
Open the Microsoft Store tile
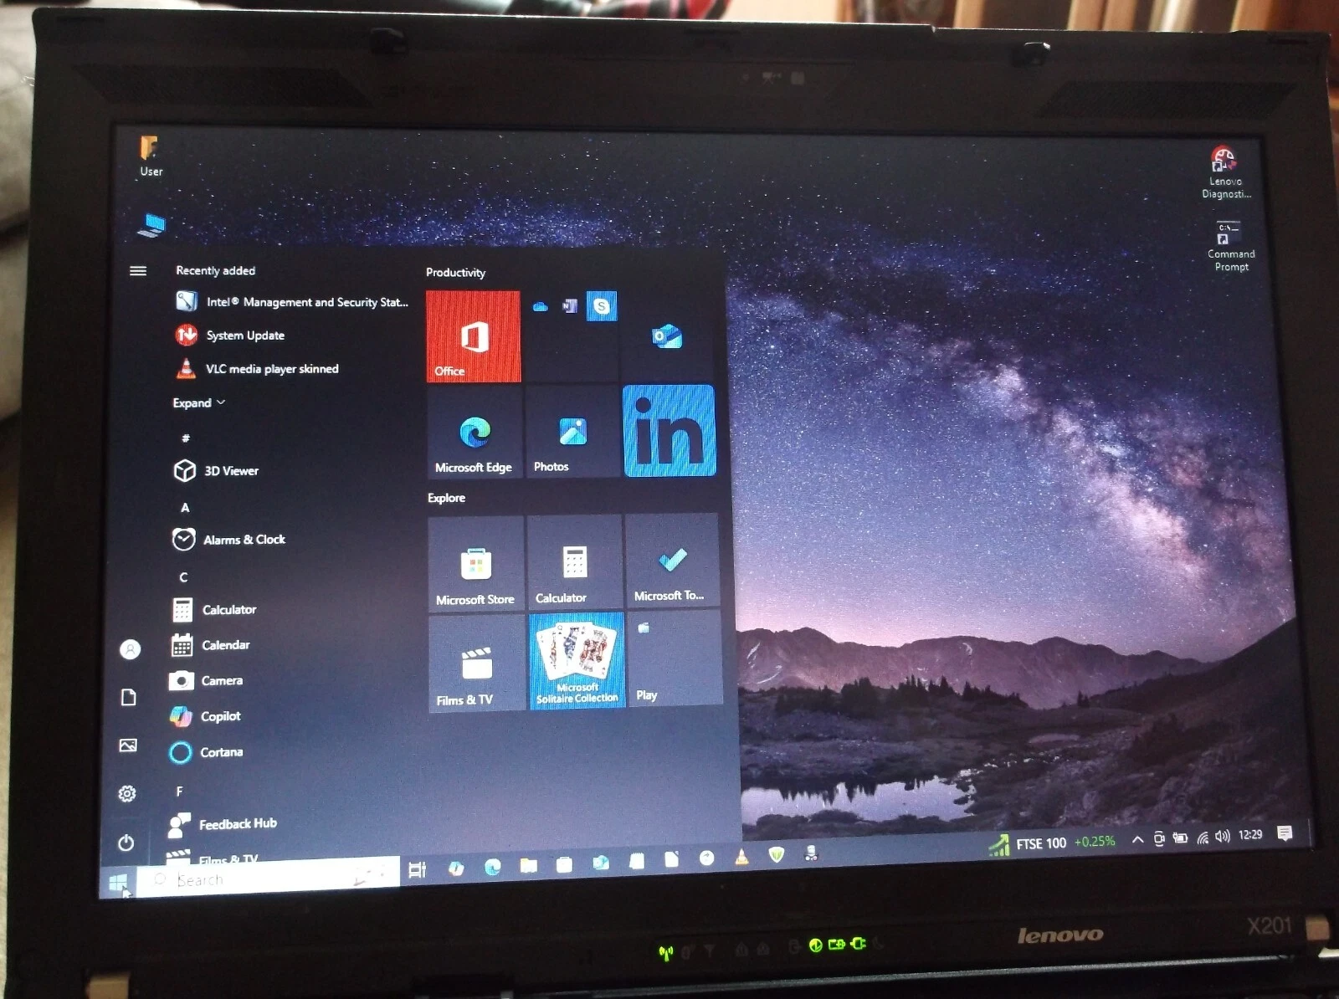pos(475,564)
